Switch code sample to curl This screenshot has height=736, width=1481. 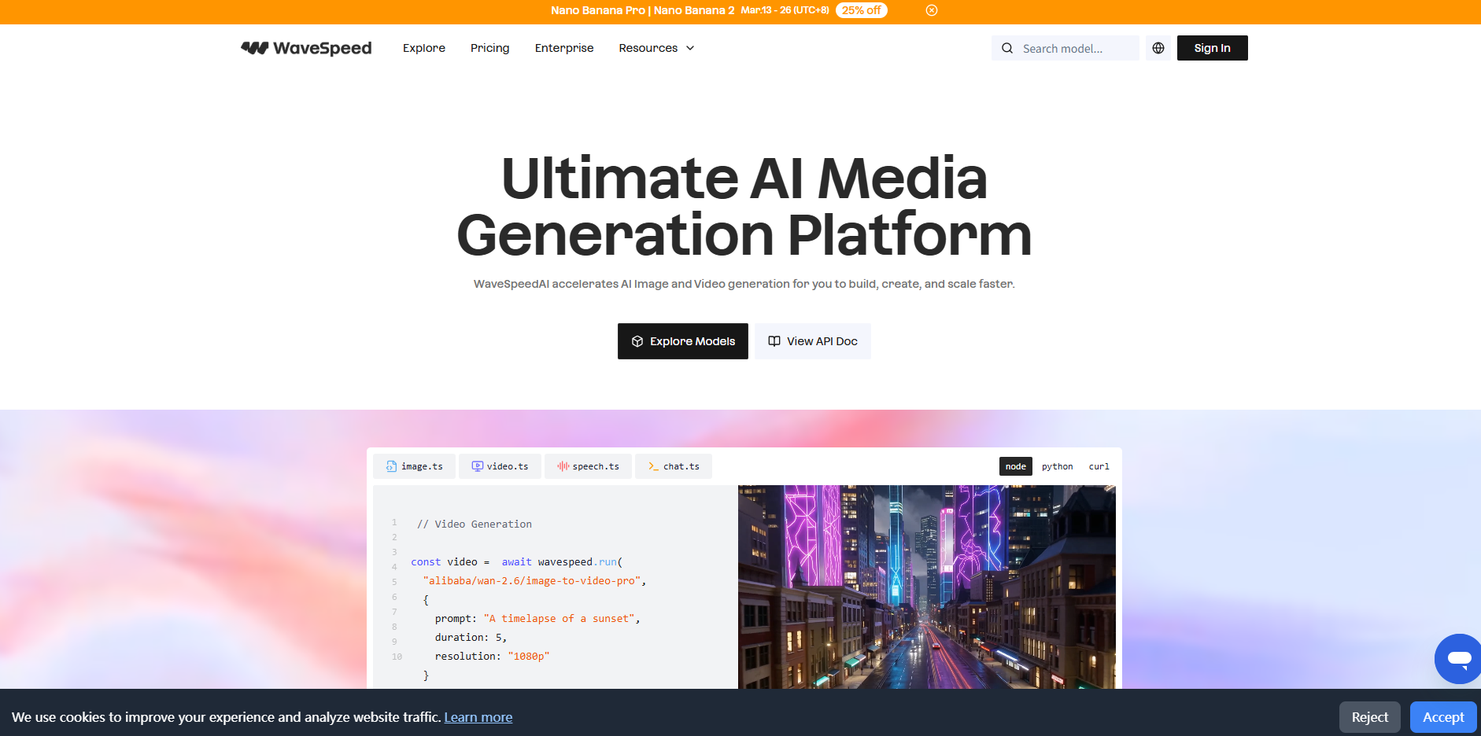[1099, 466]
